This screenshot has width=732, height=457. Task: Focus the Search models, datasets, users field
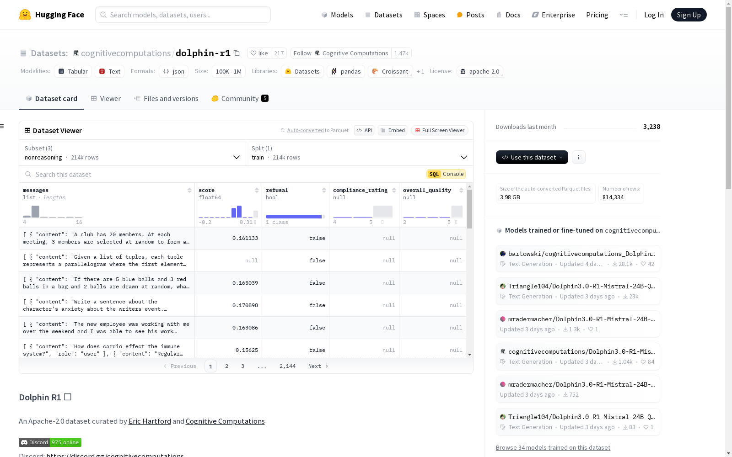click(x=183, y=15)
